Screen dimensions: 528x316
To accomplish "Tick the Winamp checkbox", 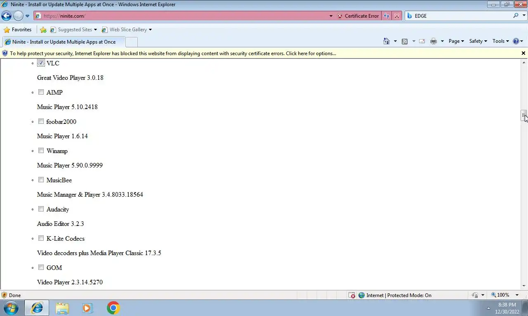I will [x=41, y=151].
